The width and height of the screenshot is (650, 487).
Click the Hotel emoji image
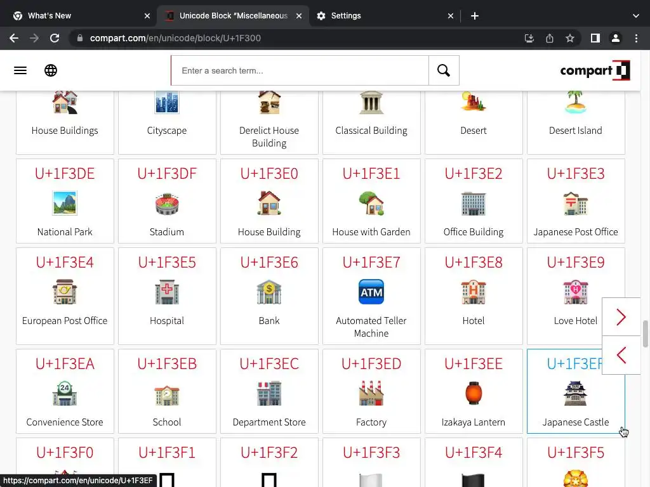pyautogui.click(x=474, y=292)
